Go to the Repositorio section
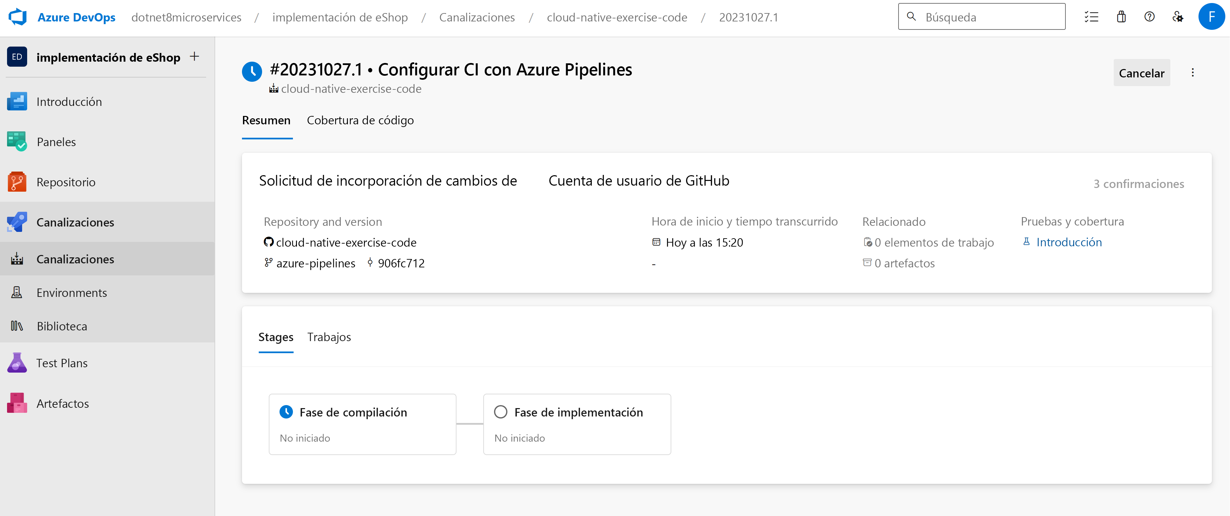Image resolution: width=1230 pixels, height=516 pixels. point(66,182)
